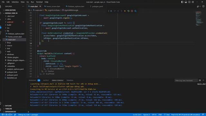Open firebase_options.dart in explorer tree
Image resolution: width=206 pixels, height=116 pixels.
pyautogui.click(x=14, y=34)
